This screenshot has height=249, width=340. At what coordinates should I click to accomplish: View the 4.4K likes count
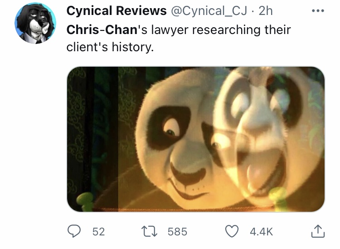click(x=261, y=232)
